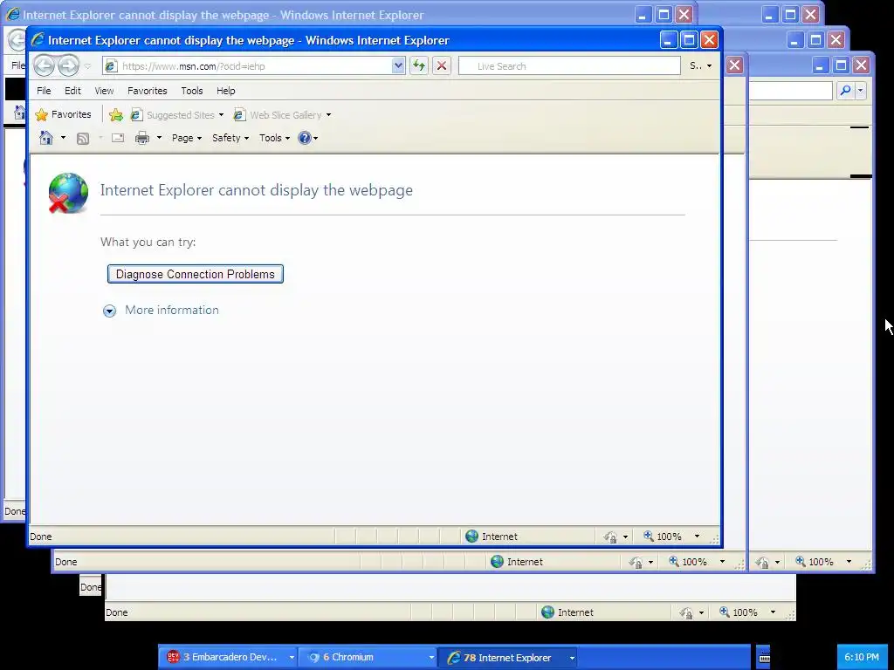Screen dimensions: 894x670
Task: Expand the Suggested Sites dropdown
Action: (221, 115)
